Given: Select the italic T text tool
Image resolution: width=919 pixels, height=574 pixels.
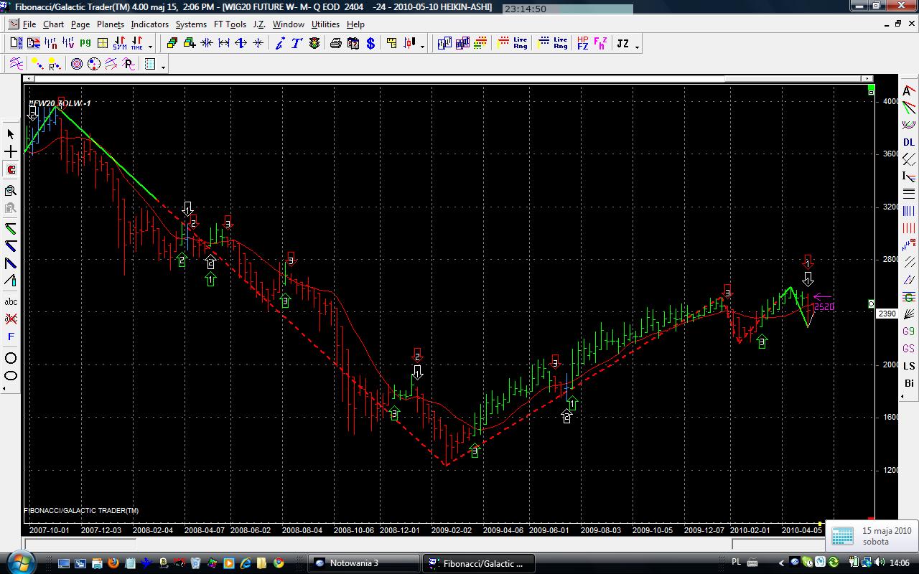Looking at the screenshot, I should [297, 44].
